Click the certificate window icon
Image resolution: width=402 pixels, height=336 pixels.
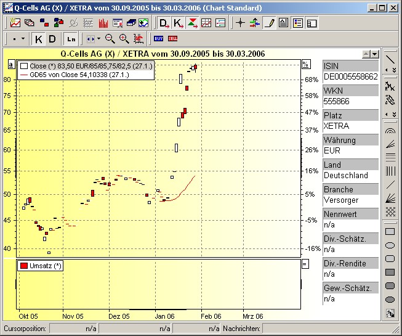click(118, 23)
